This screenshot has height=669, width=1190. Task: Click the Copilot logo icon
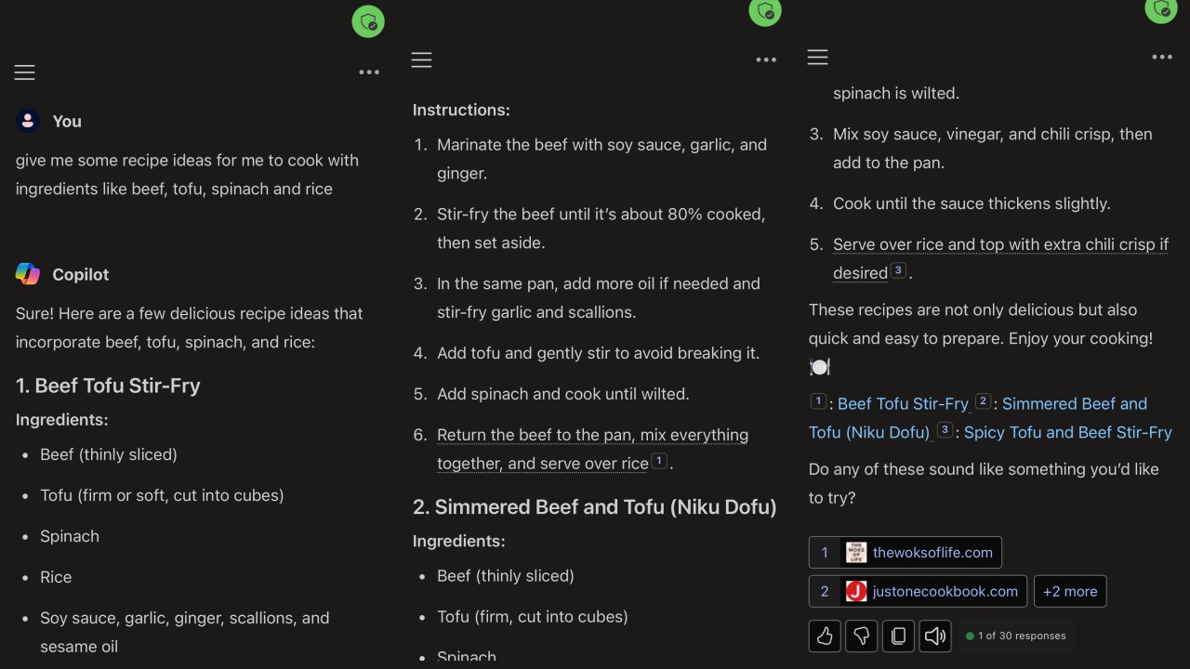28,274
